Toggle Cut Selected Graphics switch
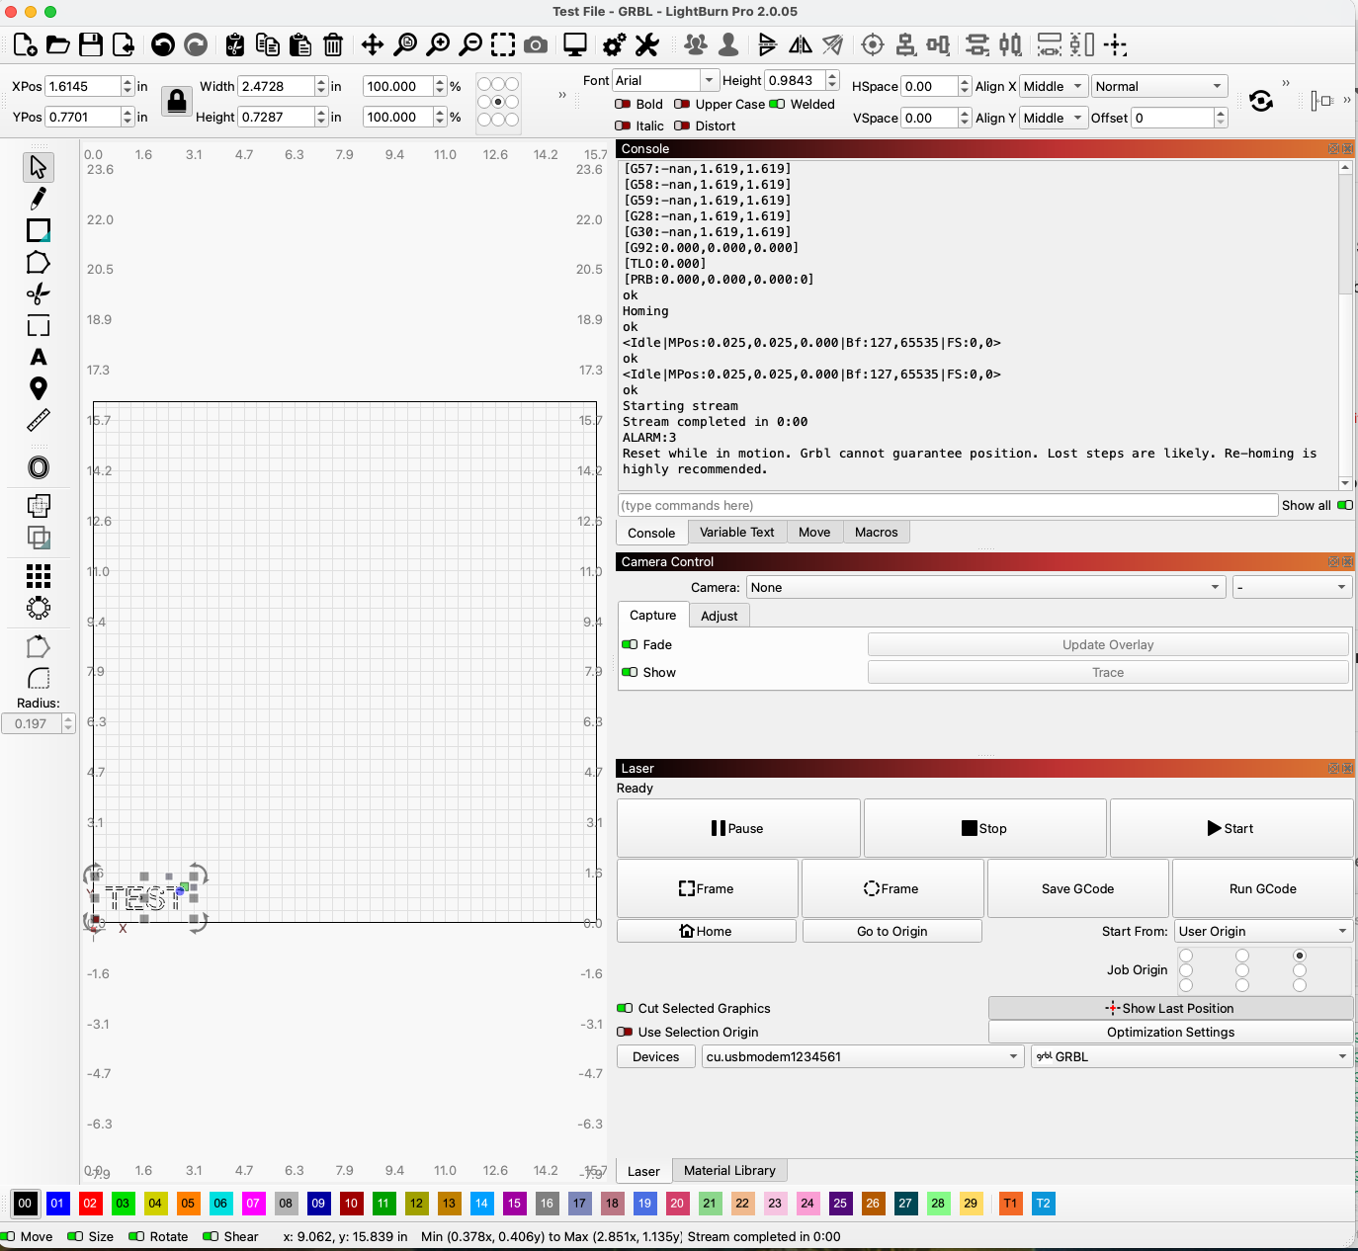Screen dimensions: 1358x1251 tap(625, 1008)
